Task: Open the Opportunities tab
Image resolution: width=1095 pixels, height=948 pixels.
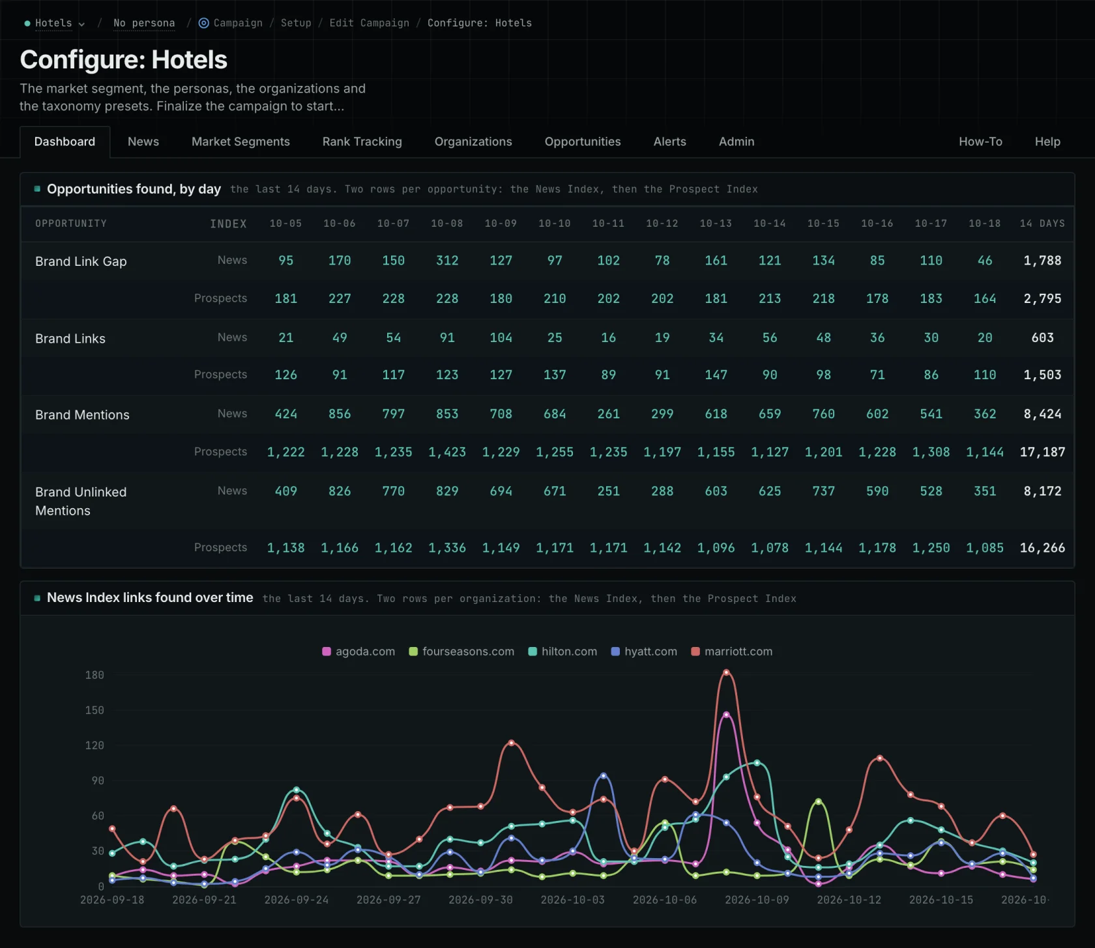Action: [x=583, y=141]
